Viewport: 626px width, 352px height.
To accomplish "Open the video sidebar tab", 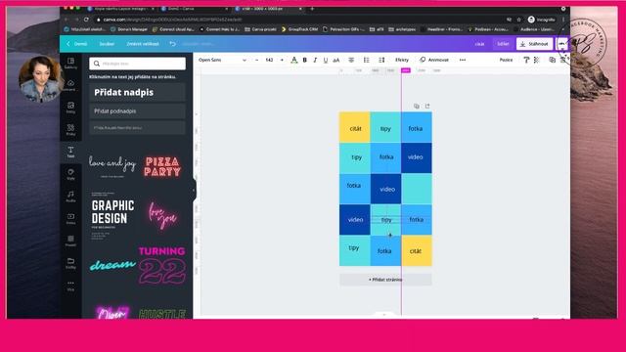I will pyautogui.click(x=70, y=219).
